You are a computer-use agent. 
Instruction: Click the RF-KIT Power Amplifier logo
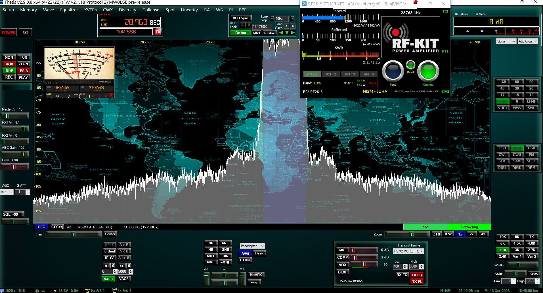[411, 37]
